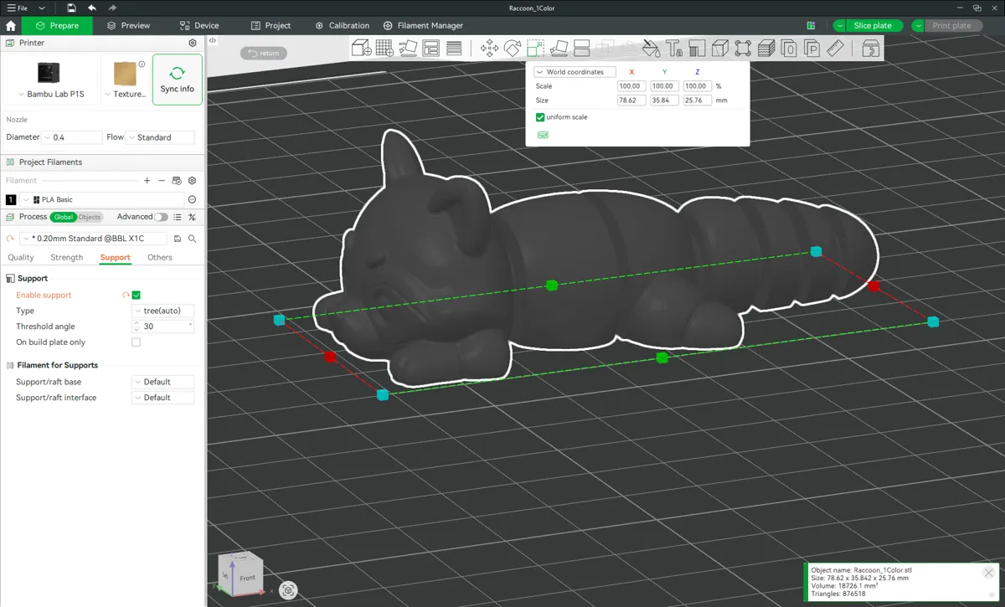Viewport: 1005px width, 607px height.
Task: Click the Slice plate button
Action: 874,26
